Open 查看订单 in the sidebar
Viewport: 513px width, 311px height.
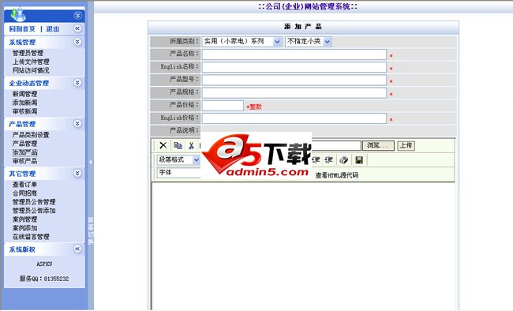click(x=25, y=185)
